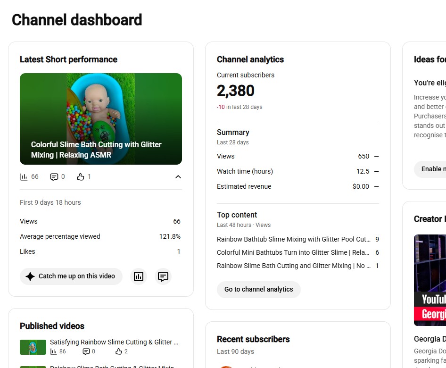The width and height of the screenshot is (446, 368).
Task: Click -10 in last 28 days text
Action: 240,107
